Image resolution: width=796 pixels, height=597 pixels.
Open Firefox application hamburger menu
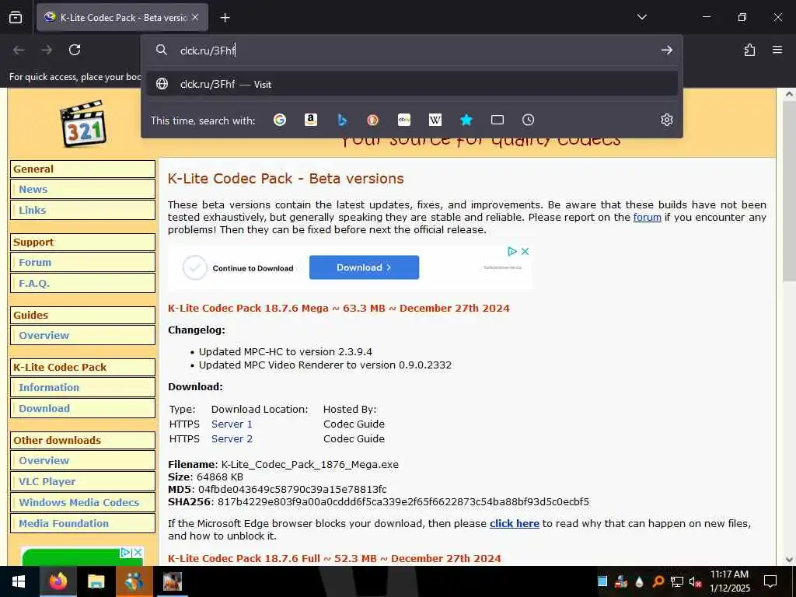point(777,50)
